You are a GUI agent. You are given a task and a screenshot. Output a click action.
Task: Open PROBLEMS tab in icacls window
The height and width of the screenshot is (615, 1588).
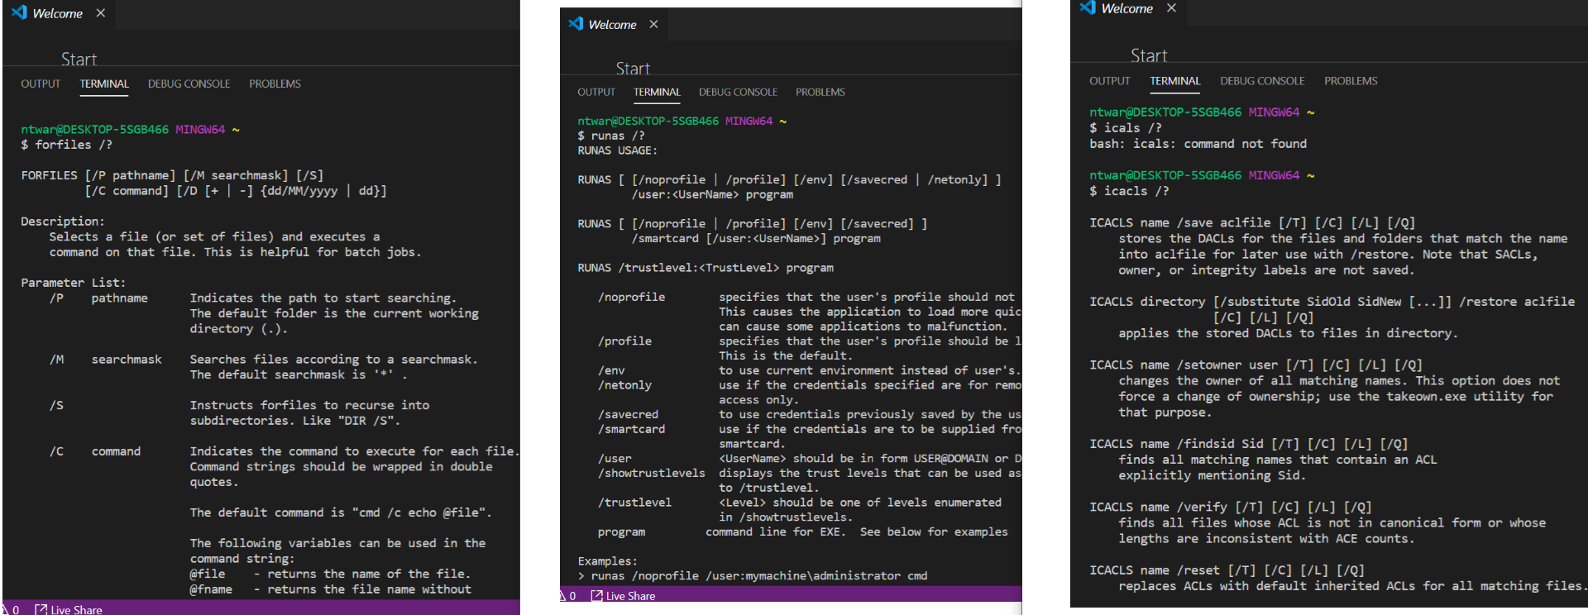(1351, 81)
